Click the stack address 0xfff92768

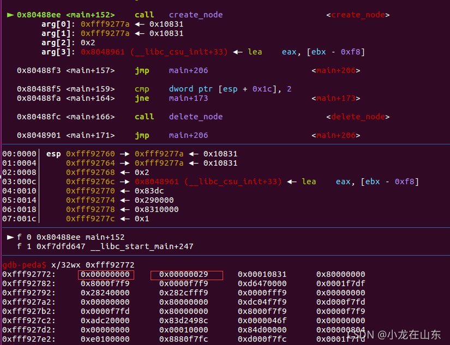pyautogui.click(x=91, y=173)
